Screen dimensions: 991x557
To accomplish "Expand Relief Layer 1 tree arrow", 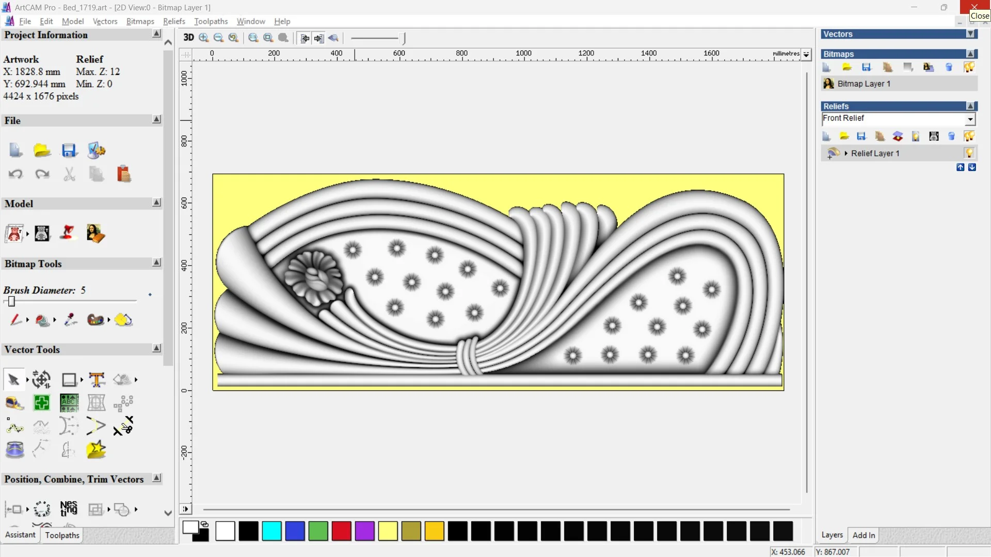I will click(x=846, y=153).
